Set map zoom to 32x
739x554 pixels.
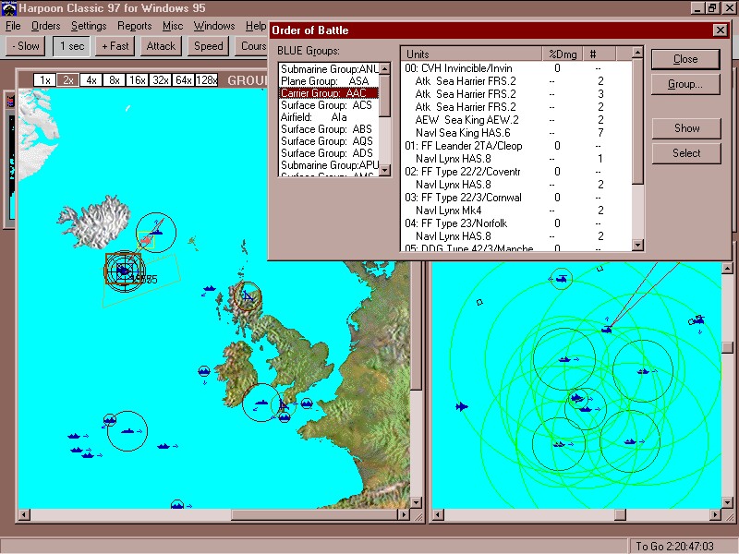(160, 80)
